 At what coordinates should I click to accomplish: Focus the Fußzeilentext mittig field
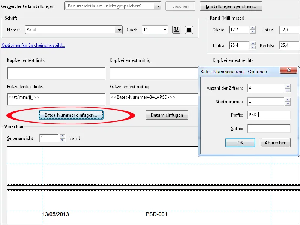(x=154, y=99)
